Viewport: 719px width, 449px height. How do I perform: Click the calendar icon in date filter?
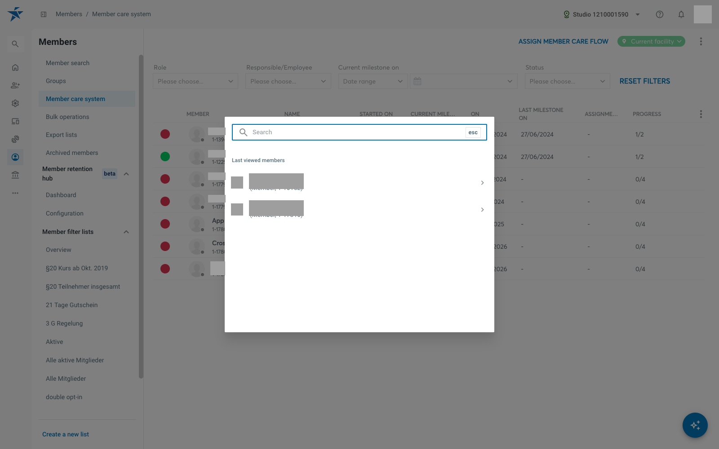coord(417,81)
